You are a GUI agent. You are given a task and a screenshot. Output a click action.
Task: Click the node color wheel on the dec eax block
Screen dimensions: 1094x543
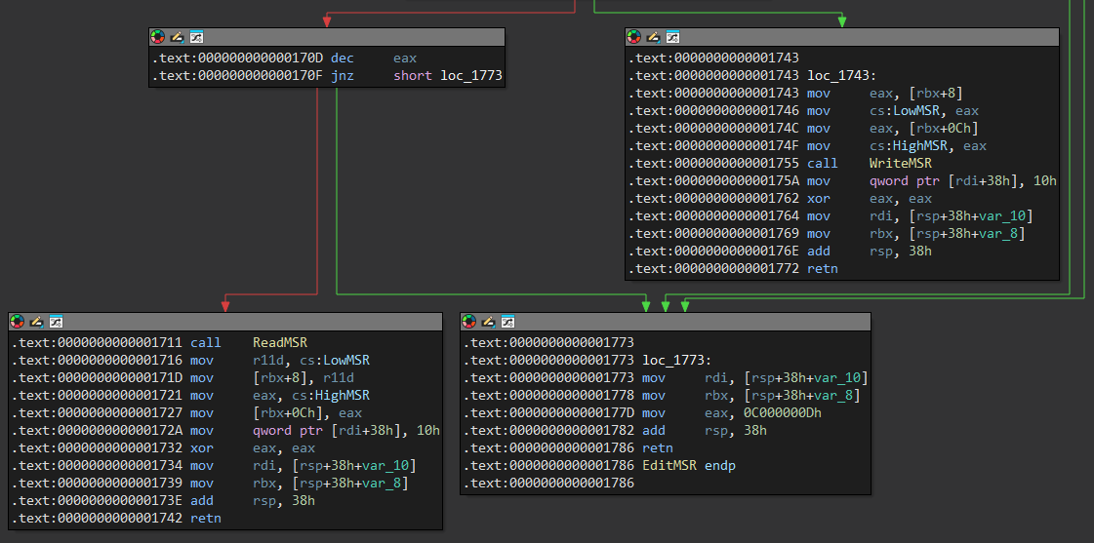(x=158, y=37)
